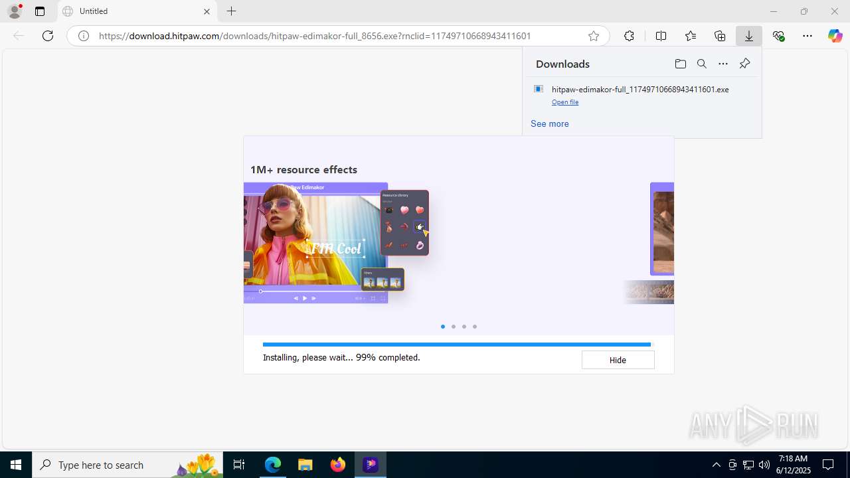
Task: Open Firefox from the taskbar
Action: click(x=338, y=465)
